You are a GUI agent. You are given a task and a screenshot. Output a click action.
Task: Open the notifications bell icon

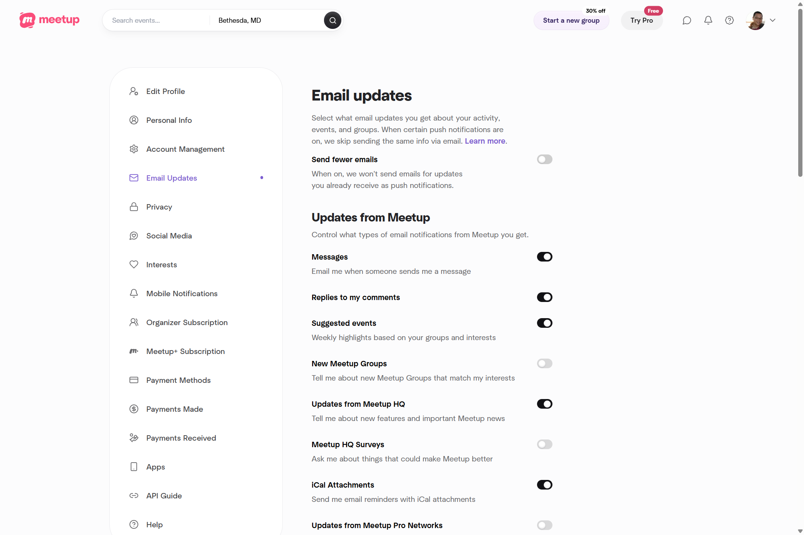[708, 20]
